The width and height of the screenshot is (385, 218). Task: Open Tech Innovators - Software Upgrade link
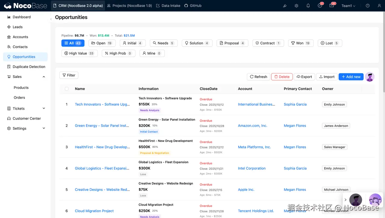pyautogui.click(x=102, y=104)
